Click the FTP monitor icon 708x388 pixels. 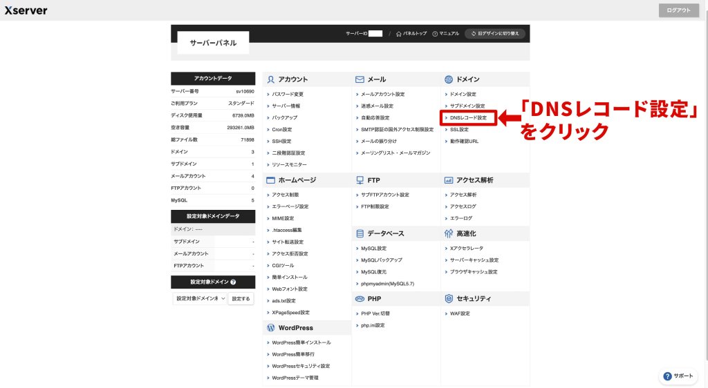tap(360, 180)
